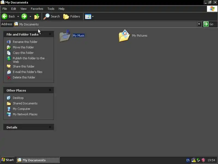
Task: Expand the Details panel
Action: click(50, 127)
